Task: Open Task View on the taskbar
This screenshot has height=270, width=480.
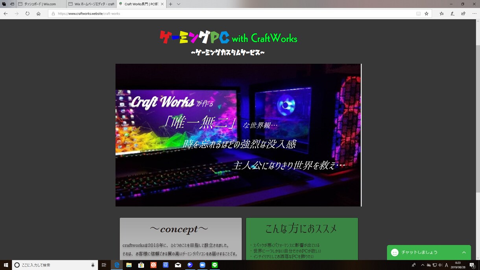Action: (x=104, y=265)
